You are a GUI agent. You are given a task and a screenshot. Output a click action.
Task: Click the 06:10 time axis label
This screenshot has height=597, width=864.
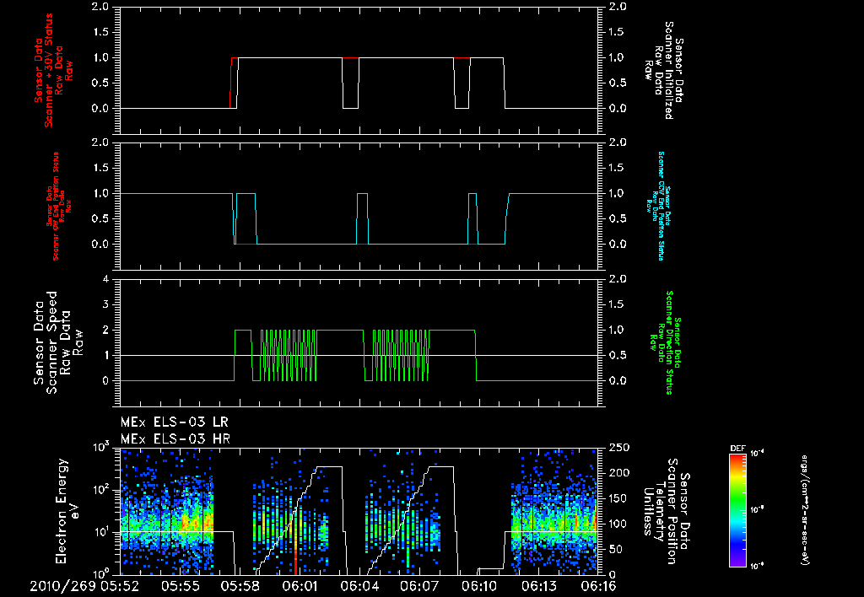pos(479,586)
